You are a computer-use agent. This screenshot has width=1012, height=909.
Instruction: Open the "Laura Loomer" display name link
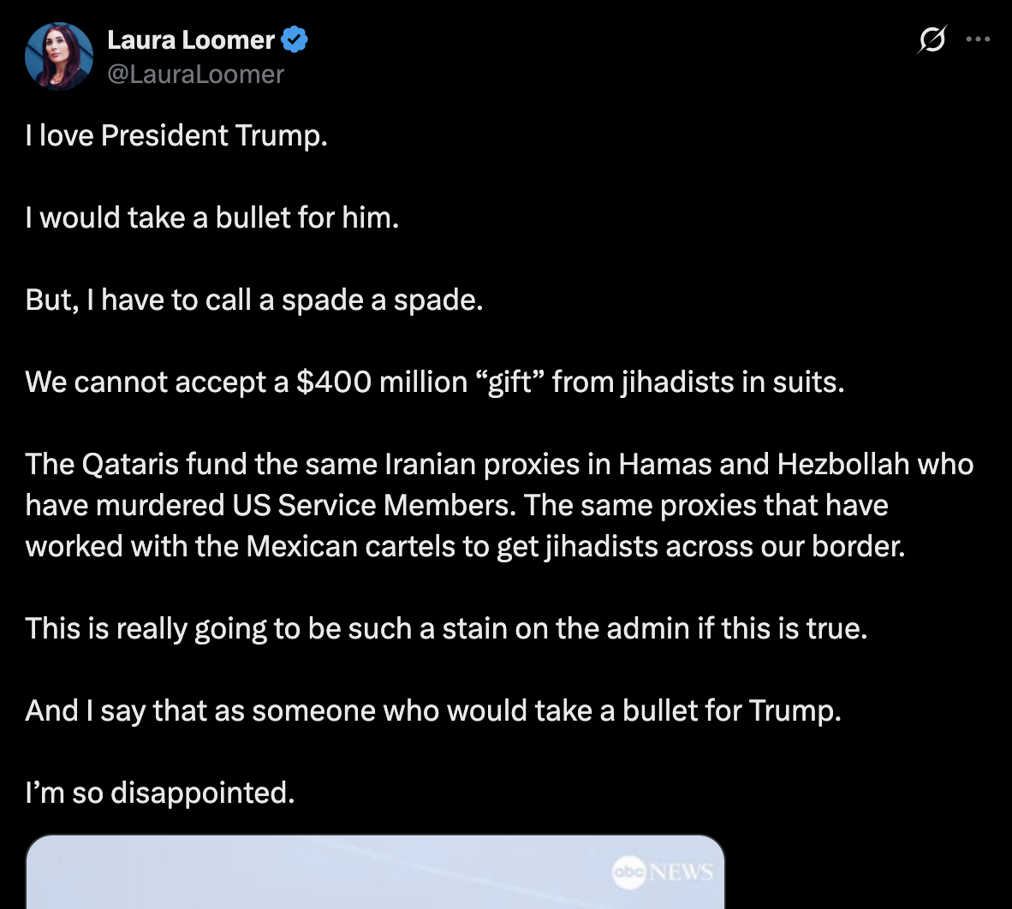tap(190, 39)
